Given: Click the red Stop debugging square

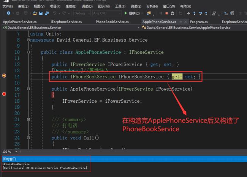Looking at the screenshot, I should click(166, 13).
